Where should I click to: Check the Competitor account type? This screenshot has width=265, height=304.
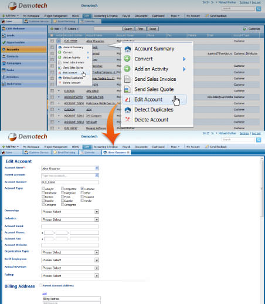[x=63, y=188]
